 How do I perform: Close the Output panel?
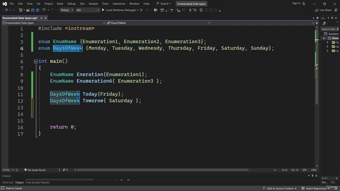tap(316, 176)
